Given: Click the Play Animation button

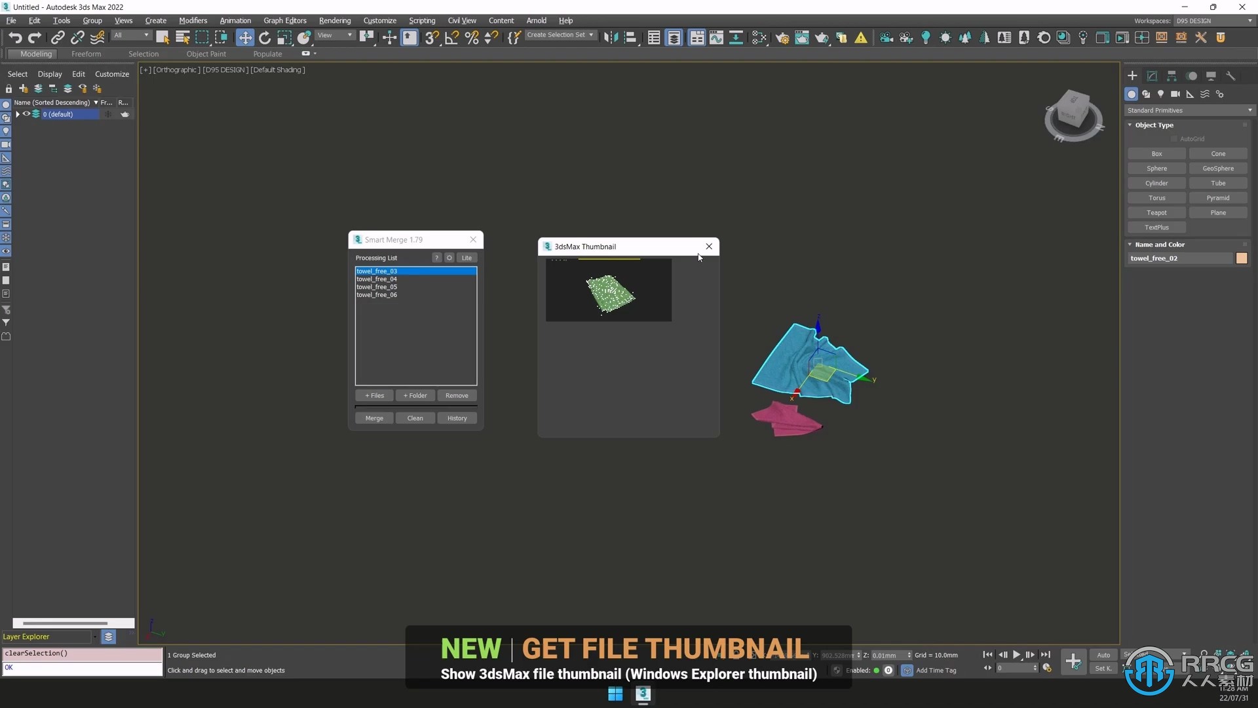Looking at the screenshot, I should pos(1016,654).
